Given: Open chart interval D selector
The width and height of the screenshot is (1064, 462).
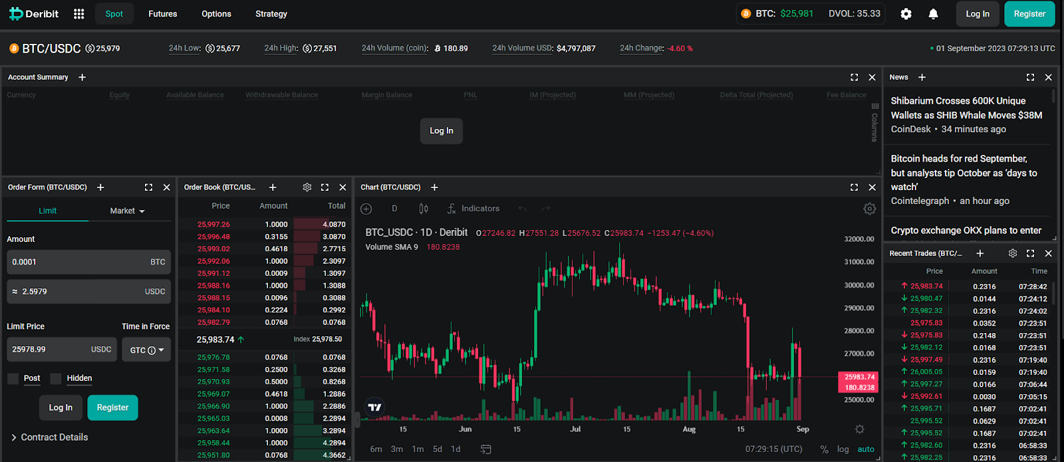Looking at the screenshot, I should click(394, 209).
